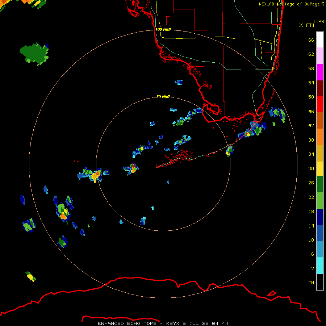The width and height of the screenshot is (326, 326).
Task: Click the [K FT] units label
Action: 306,25
